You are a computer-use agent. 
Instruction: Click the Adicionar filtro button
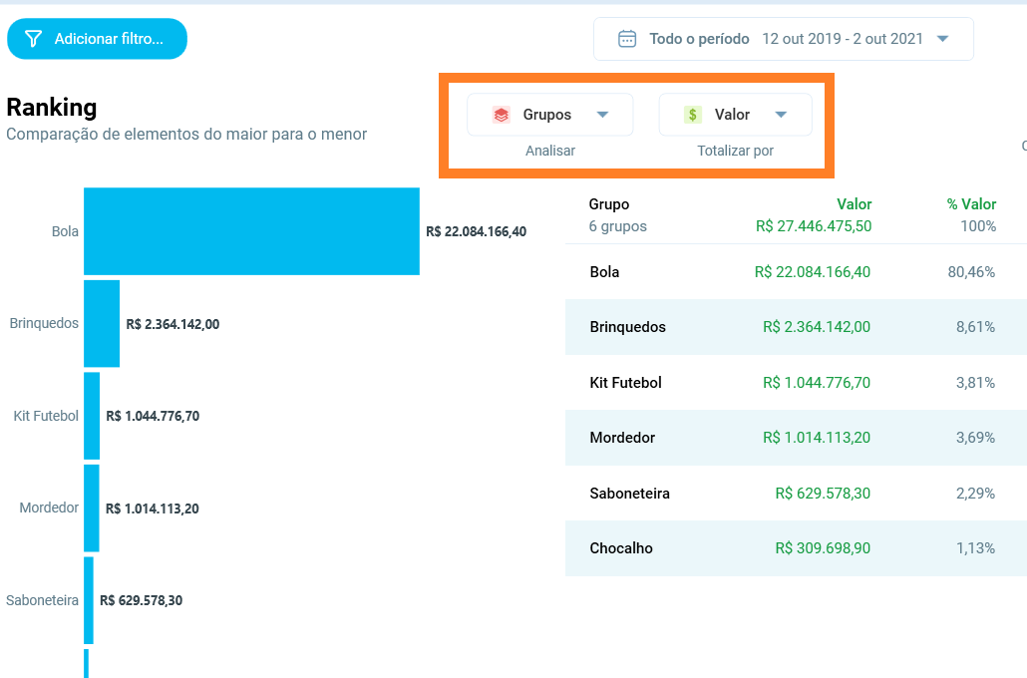coord(97,39)
